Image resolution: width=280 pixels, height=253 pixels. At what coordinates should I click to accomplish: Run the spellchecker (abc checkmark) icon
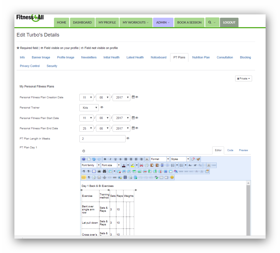pos(157,177)
